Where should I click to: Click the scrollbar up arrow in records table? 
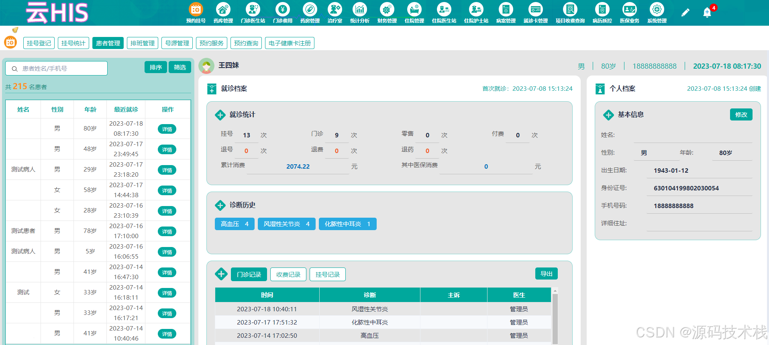click(555, 290)
